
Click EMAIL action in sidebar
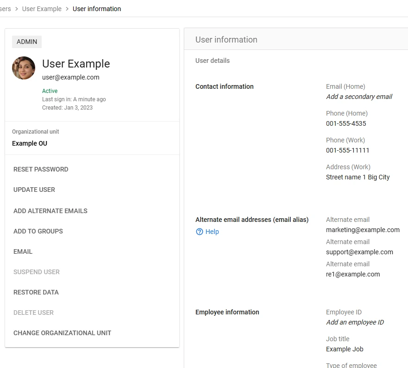[x=23, y=251]
